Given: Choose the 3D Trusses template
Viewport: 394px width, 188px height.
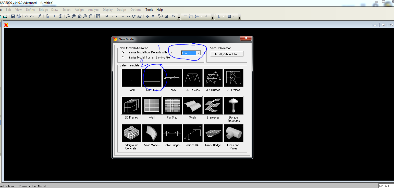Looking at the screenshot, I should click(x=213, y=78).
